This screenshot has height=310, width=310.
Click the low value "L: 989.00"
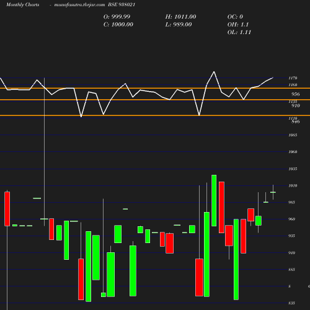179,25
